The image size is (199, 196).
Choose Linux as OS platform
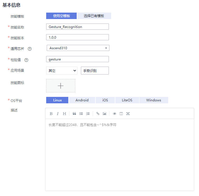point(57,100)
